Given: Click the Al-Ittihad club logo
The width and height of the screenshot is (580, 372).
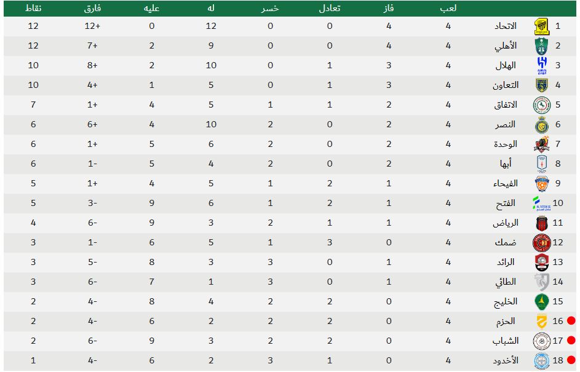Looking at the screenshot, I should click(542, 26).
